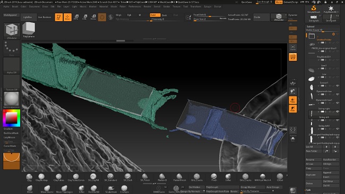
Task: Select the Clay brush
Action: point(29,177)
